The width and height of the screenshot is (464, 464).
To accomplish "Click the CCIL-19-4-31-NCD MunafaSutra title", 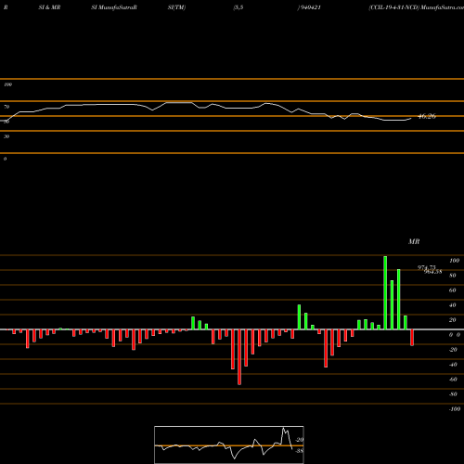I will click(x=416, y=7).
